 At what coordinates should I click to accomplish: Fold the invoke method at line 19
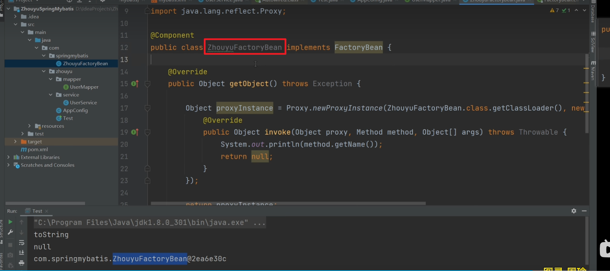click(x=148, y=132)
